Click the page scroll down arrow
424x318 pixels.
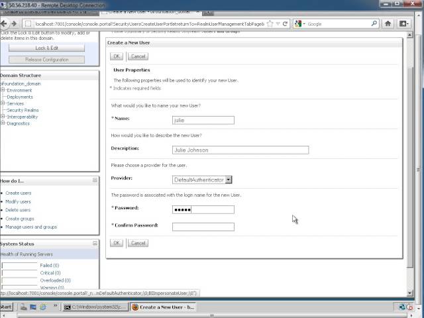(x=409, y=293)
